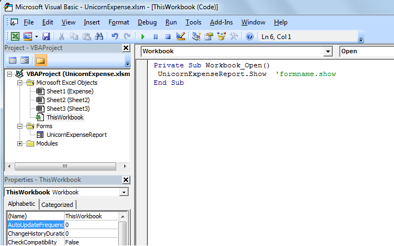
Task: Click the Break pause icon
Action: [x=156, y=37]
